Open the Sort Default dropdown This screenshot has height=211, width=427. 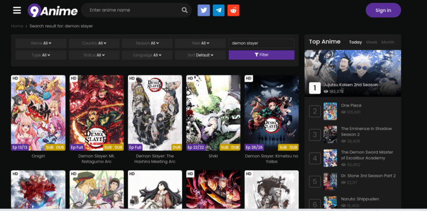coord(200,55)
